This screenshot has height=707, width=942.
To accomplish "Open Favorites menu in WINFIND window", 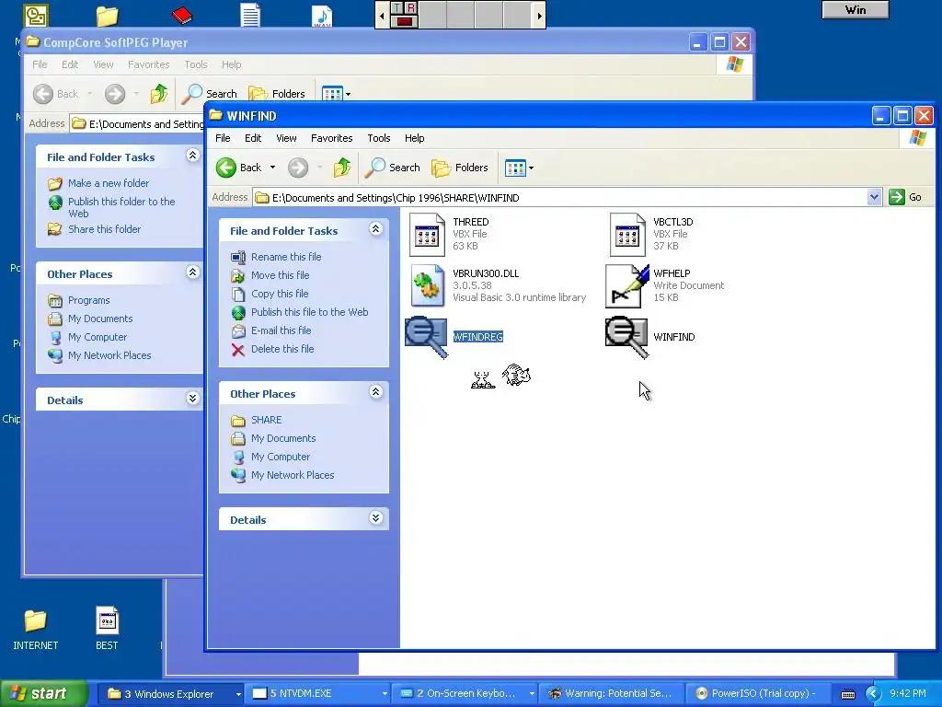I will point(331,138).
